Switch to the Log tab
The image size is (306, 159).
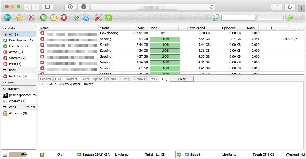coord(164,79)
